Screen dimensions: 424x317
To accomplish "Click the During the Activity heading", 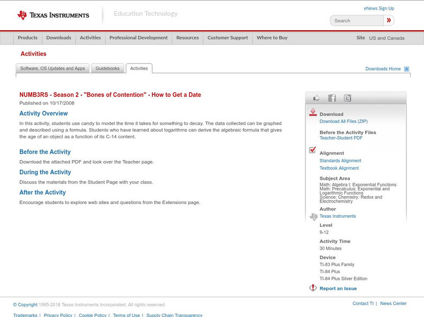I will pyautogui.click(x=45, y=172).
